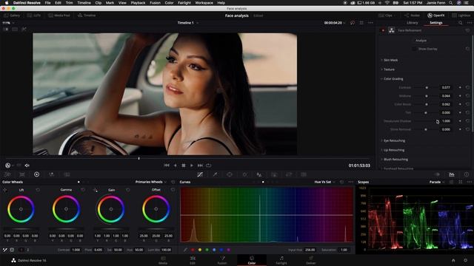
Task: Show the Timeline panel button
Action: coord(87,16)
